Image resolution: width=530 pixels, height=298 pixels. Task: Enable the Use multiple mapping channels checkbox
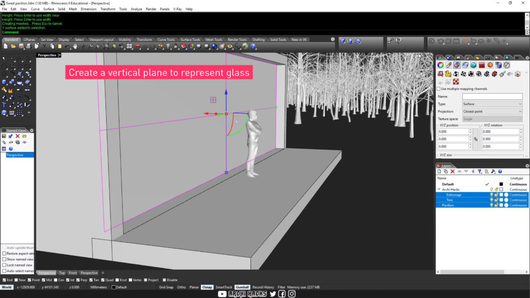pyautogui.click(x=439, y=88)
